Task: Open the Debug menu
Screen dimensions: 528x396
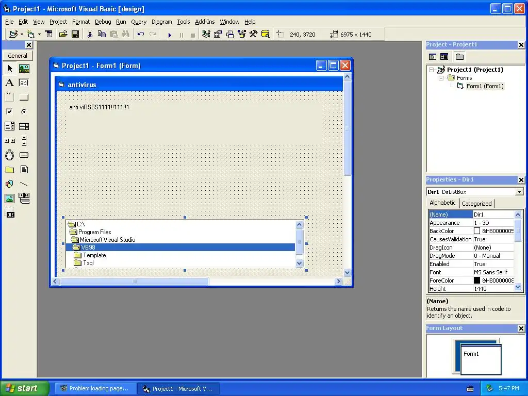Action: [103, 22]
